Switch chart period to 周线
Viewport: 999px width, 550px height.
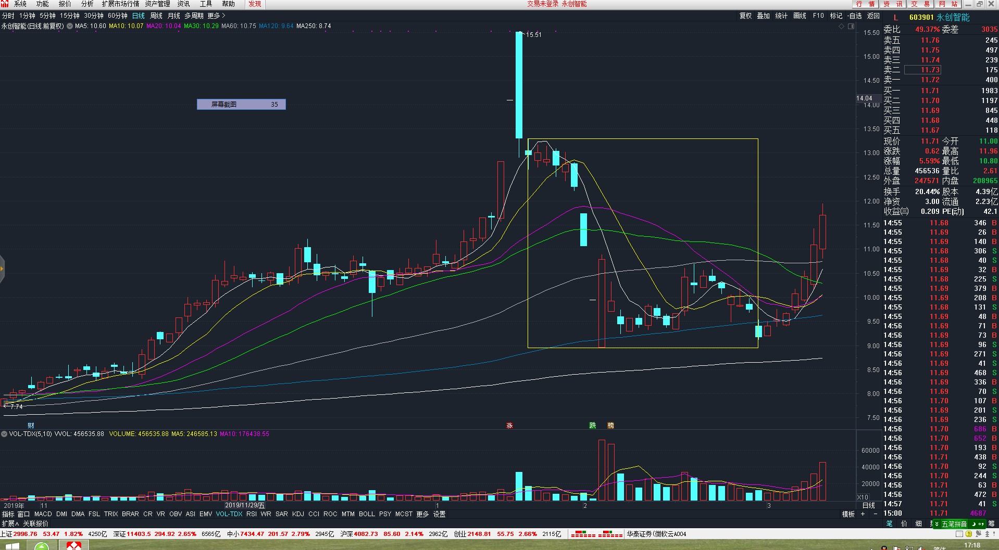click(x=156, y=16)
